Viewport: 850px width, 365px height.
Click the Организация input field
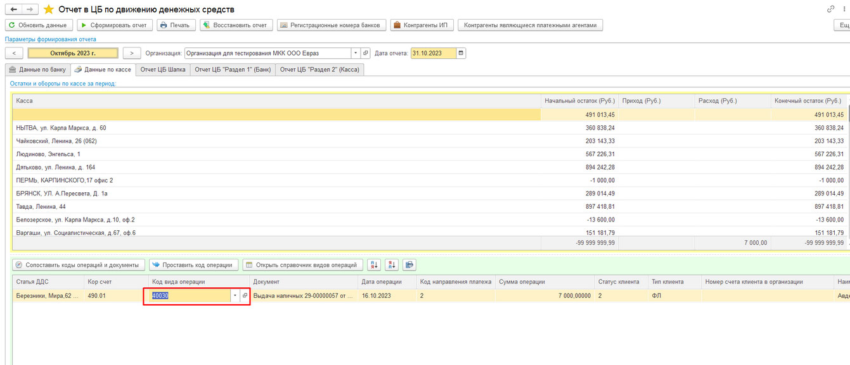point(267,53)
